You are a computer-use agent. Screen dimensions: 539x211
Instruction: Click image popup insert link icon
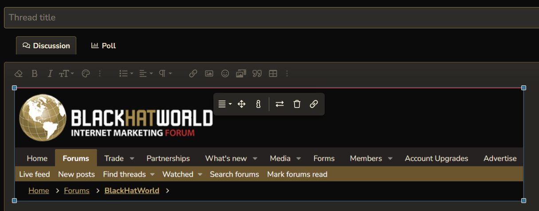point(314,104)
